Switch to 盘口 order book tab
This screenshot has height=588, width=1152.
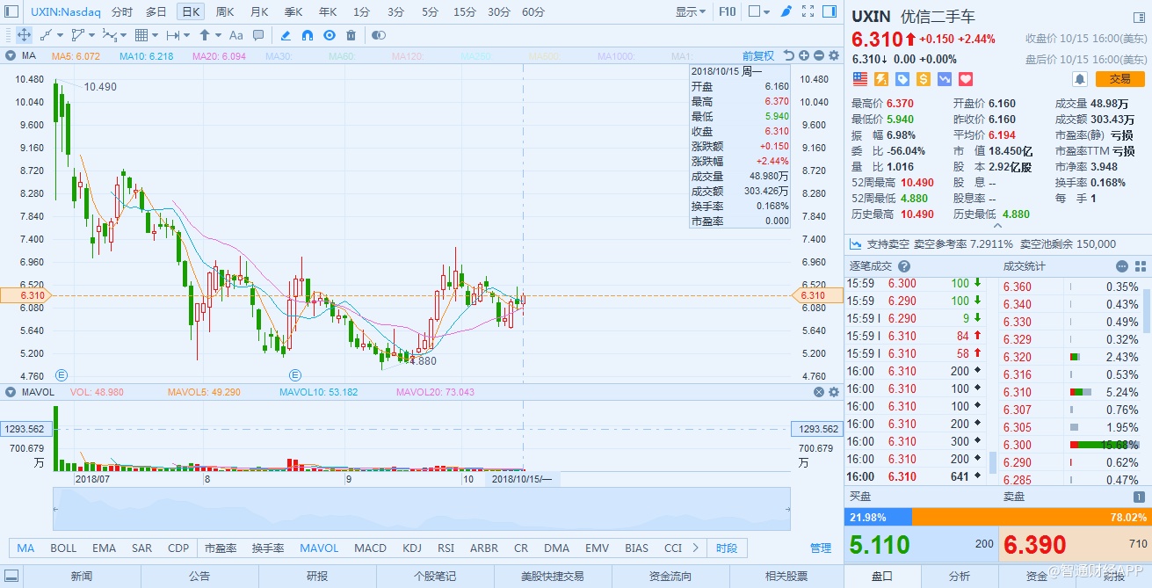click(882, 576)
